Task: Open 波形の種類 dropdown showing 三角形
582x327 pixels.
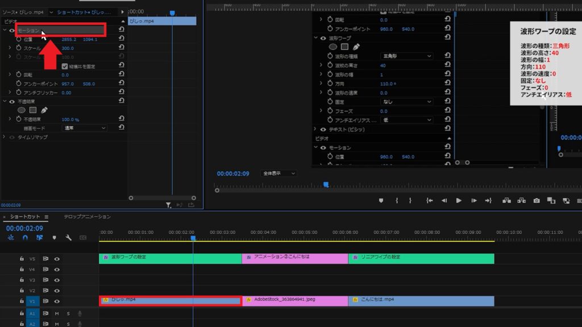Action: coord(406,56)
